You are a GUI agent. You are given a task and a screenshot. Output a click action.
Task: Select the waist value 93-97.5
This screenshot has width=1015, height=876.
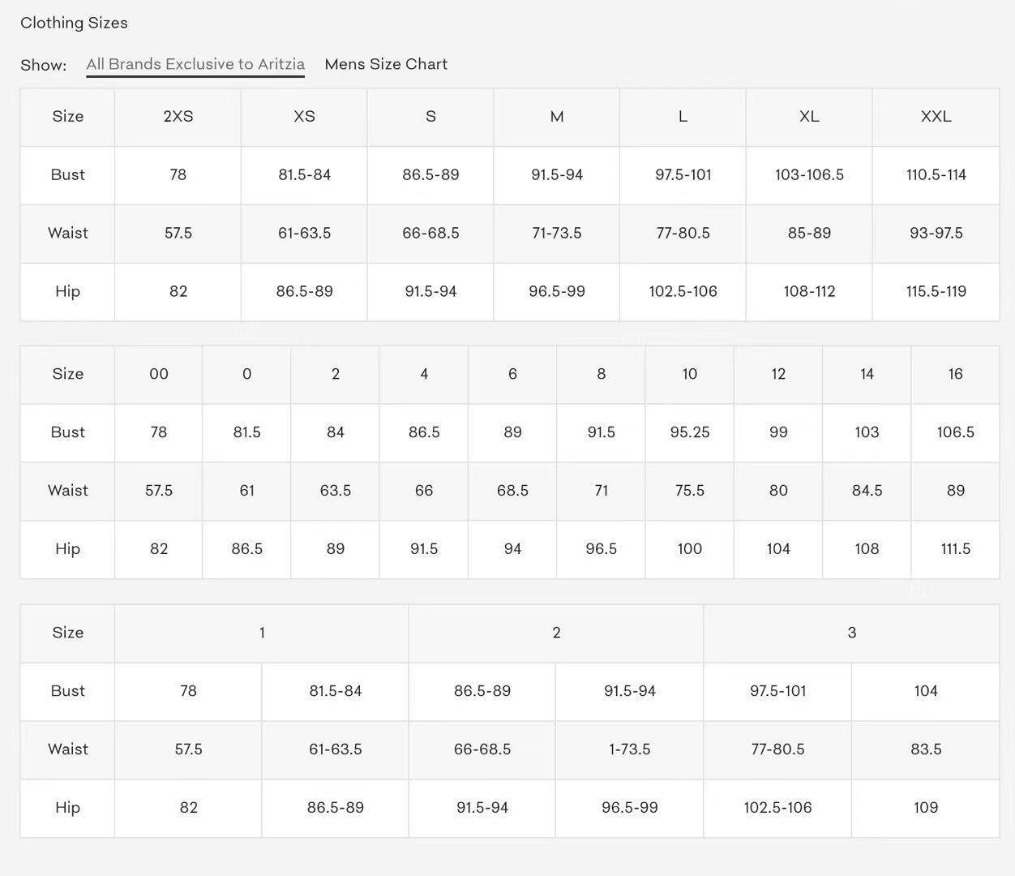pos(936,233)
